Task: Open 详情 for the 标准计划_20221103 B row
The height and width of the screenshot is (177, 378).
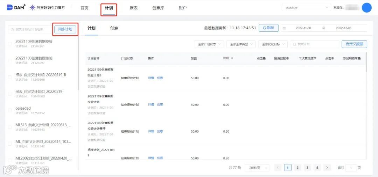Action: pyautogui.click(x=151, y=158)
